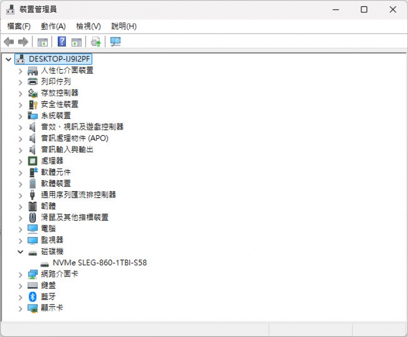The height and width of the screenshot is (337, 408).
Task: Expand the 音訊處理物件 (APO) category
Action: pyautogui.click(x=20, y=139)
